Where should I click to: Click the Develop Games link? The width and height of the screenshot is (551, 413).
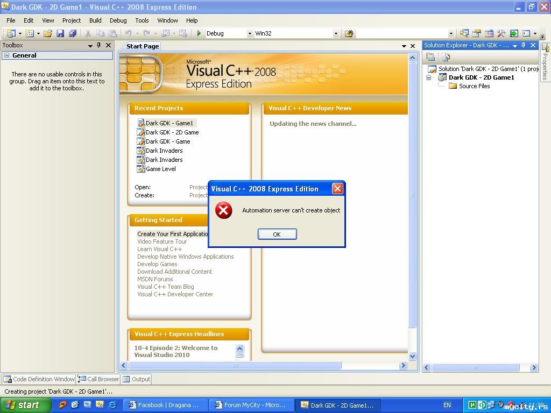[x=157, y=264]
